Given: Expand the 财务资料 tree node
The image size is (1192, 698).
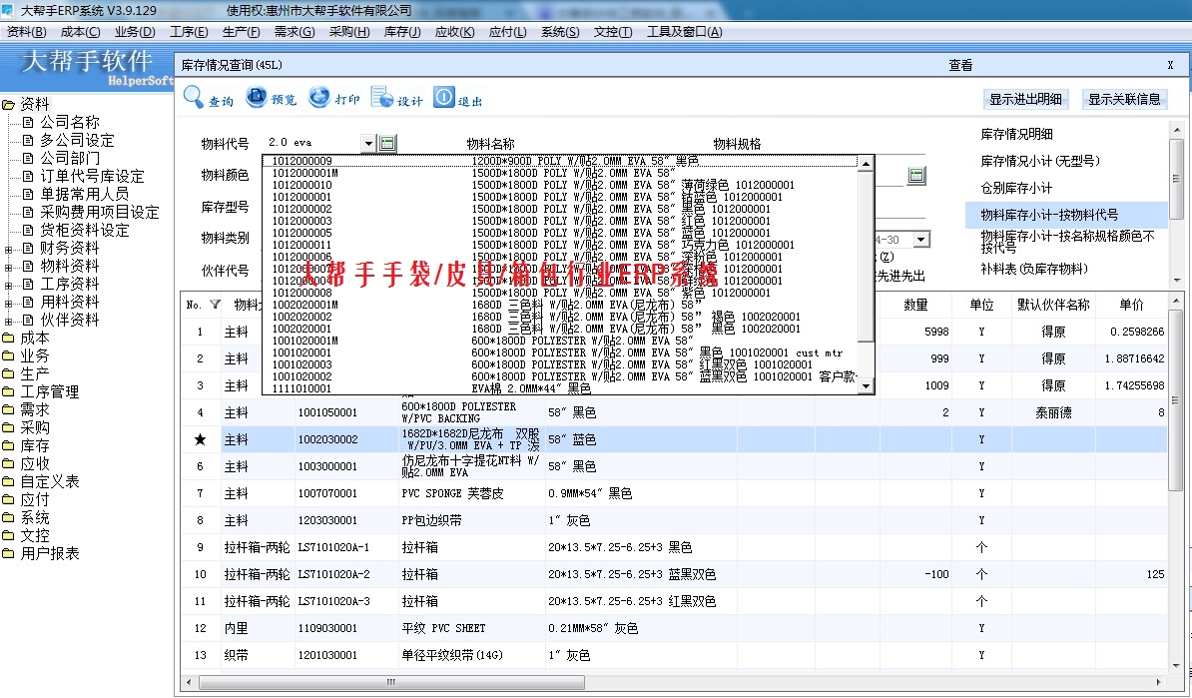Looking at the screenshot, I should 8,249.
